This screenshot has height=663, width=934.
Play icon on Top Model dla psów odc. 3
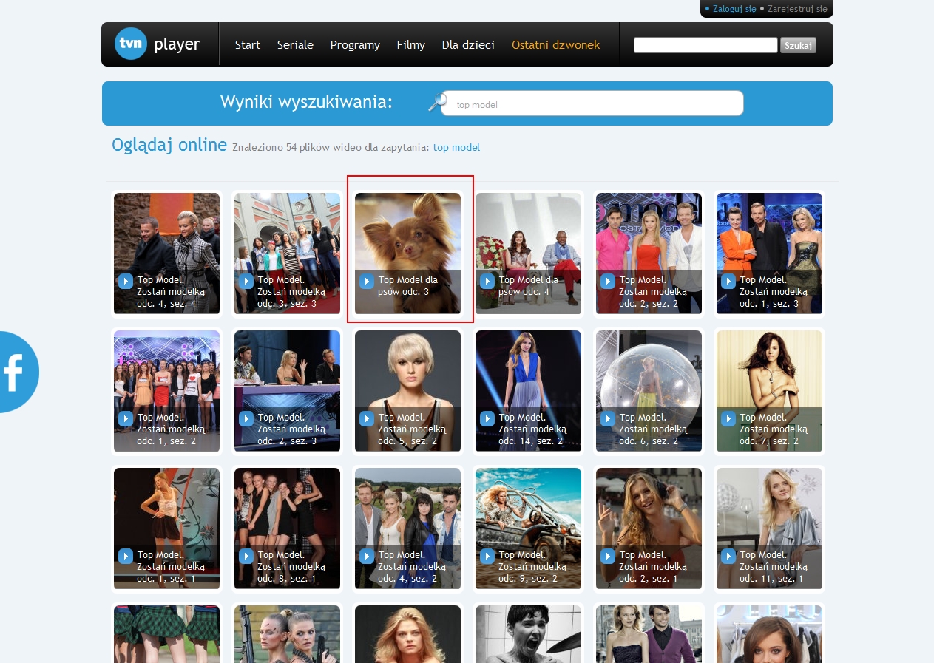[x=366, y=281]
